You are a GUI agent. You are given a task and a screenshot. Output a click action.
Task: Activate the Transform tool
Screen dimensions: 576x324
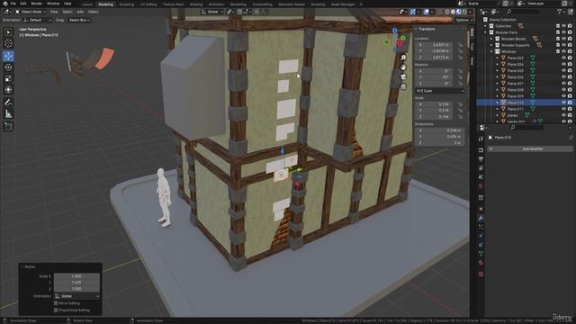(8, 90)
